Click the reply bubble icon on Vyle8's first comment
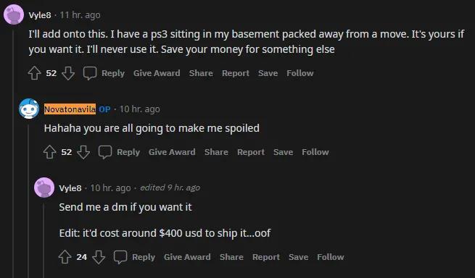The height and width of the screenshot is (278, 475). coord(90,73)
